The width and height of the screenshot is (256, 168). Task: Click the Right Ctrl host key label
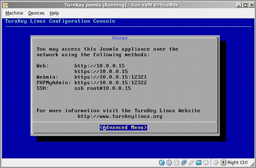coord(237,162)
